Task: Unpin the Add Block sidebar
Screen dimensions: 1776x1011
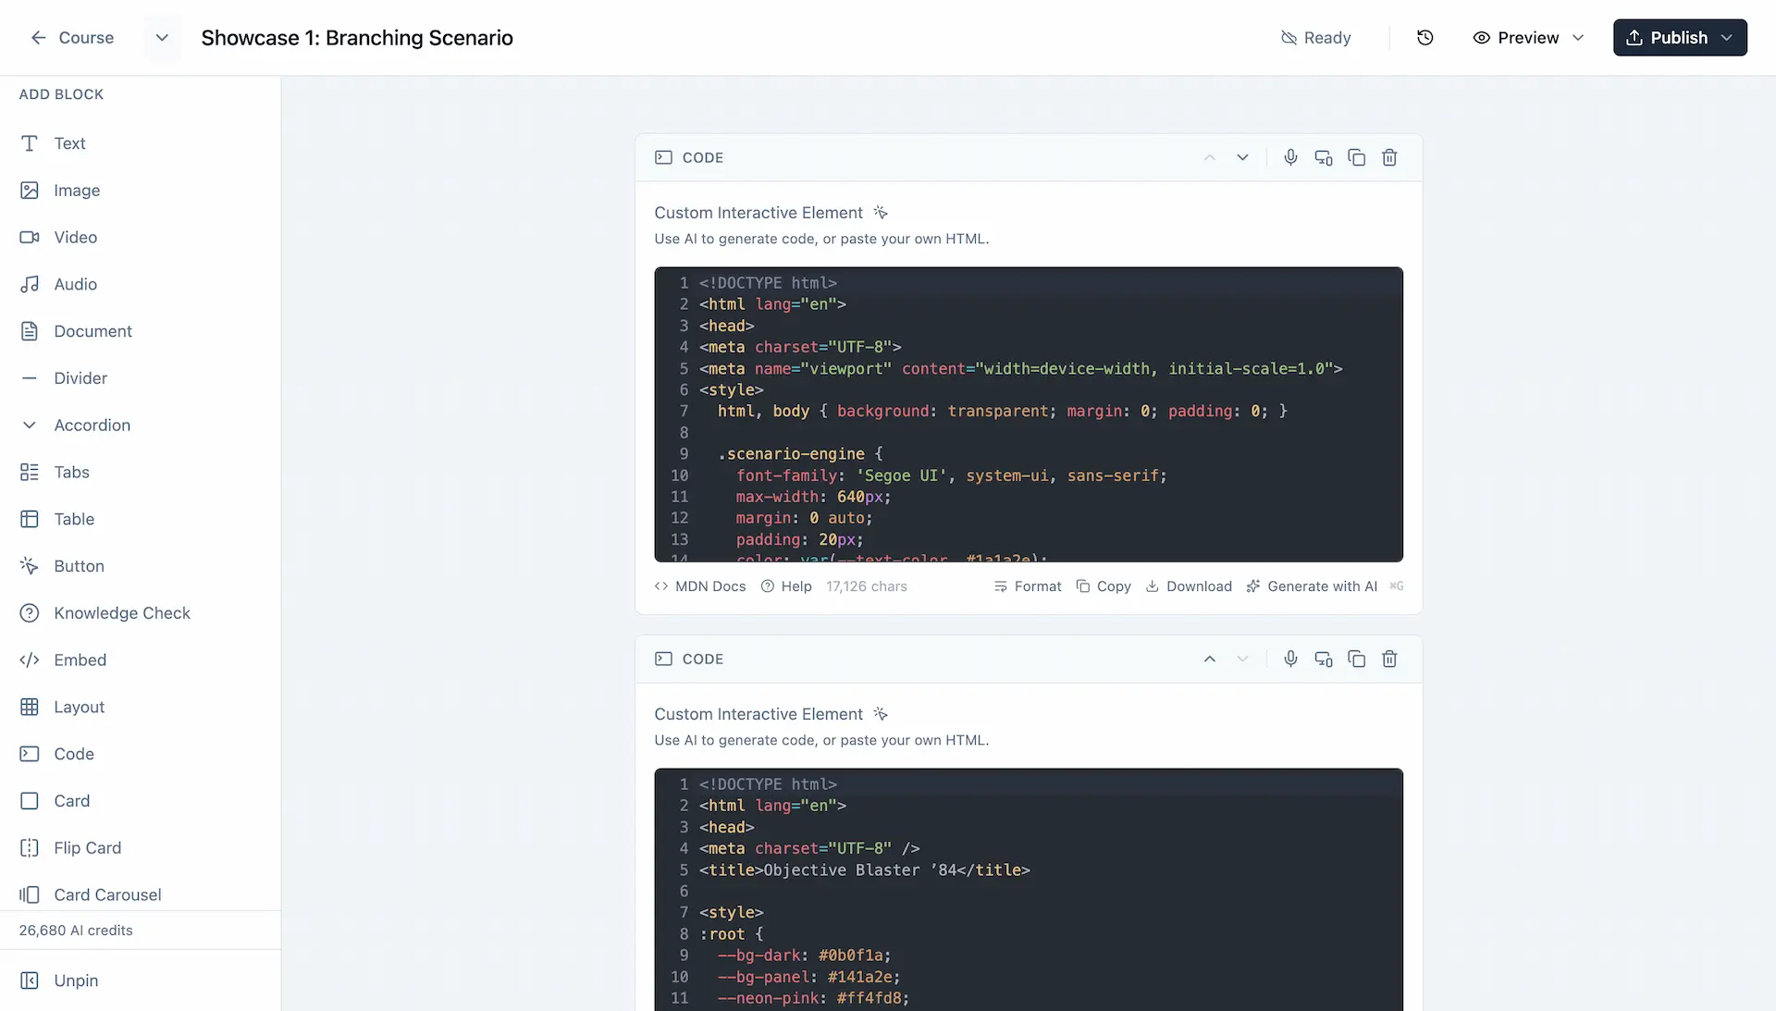Action: [x=74, y=980]
